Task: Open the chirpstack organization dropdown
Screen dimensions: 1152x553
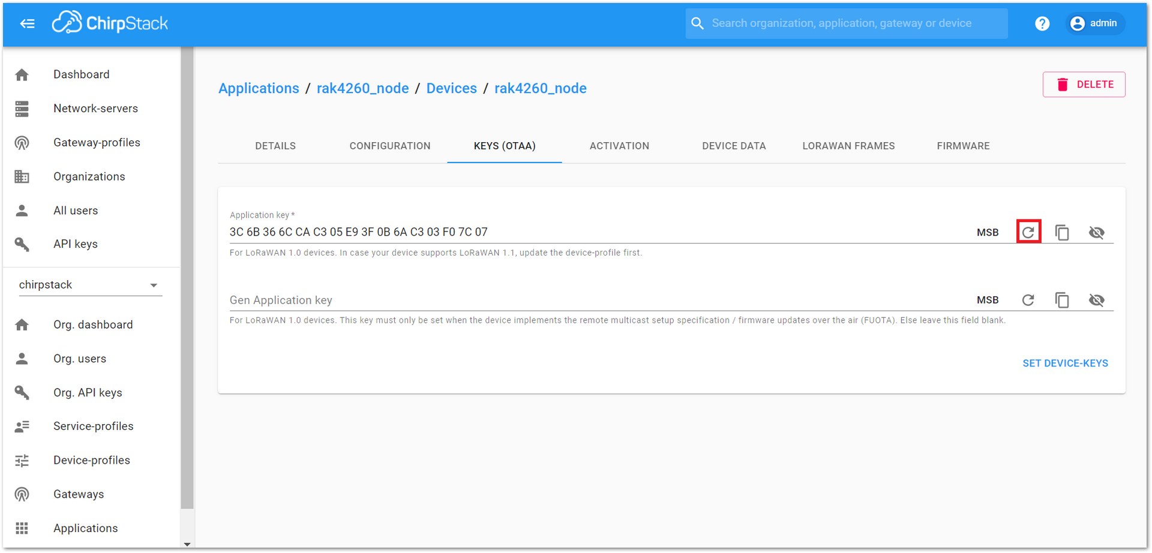Action: (89, 285)
